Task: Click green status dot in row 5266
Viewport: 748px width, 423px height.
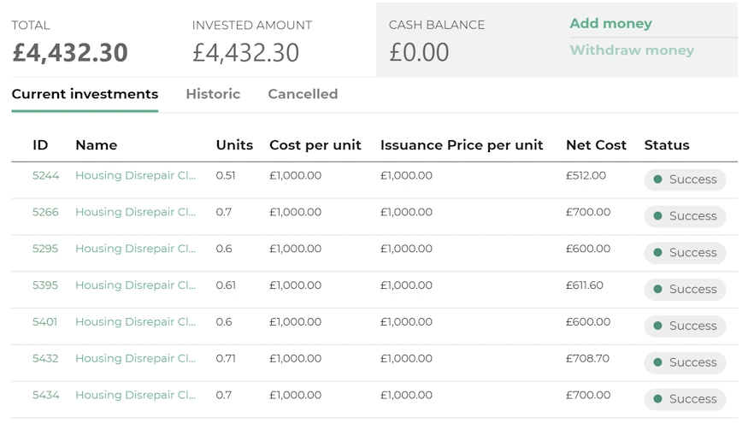Action: click(657, 216)
